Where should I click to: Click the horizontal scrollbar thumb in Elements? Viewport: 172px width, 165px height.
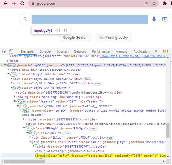[25, 161]
